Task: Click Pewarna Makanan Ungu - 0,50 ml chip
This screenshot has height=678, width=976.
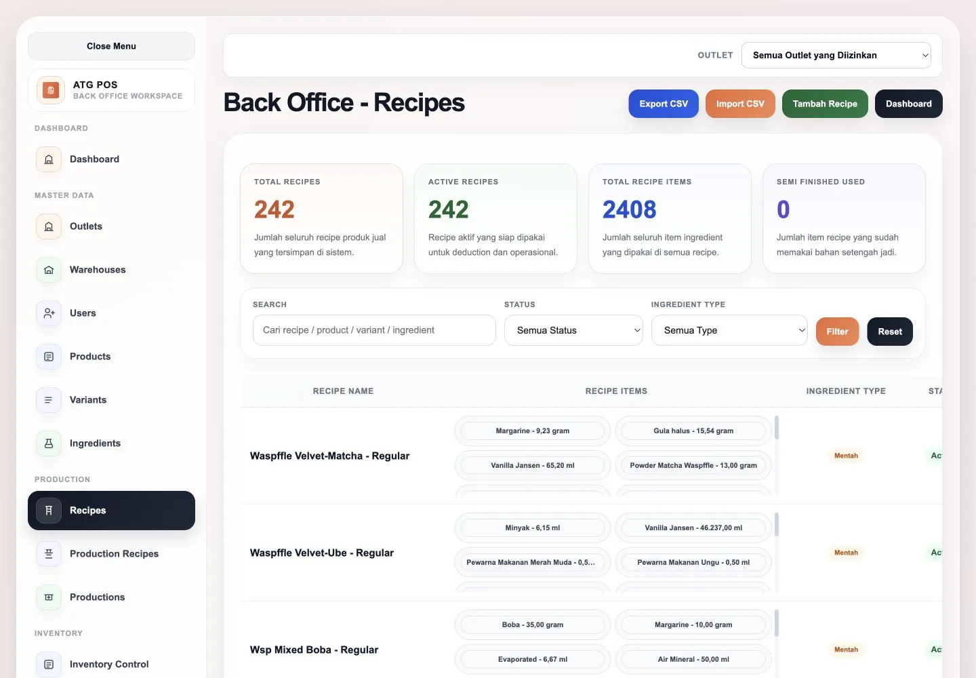Action: [693, 562]
